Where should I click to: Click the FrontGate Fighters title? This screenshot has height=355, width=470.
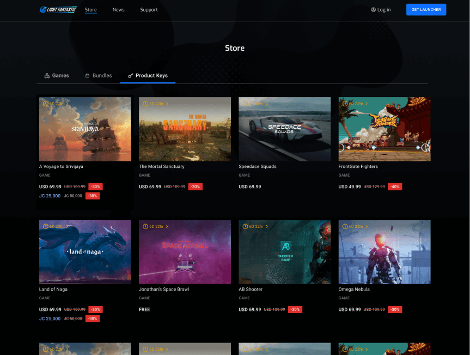[358, 166]
